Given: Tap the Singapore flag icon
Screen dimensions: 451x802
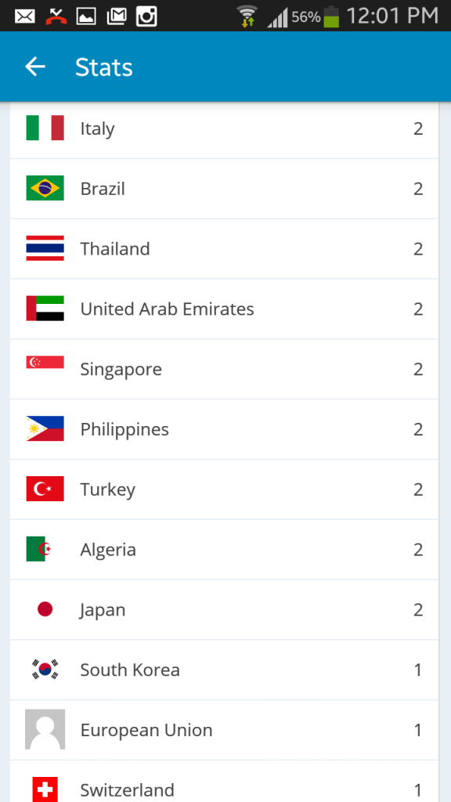Looking at the screenshot, I should coord(45,369).
